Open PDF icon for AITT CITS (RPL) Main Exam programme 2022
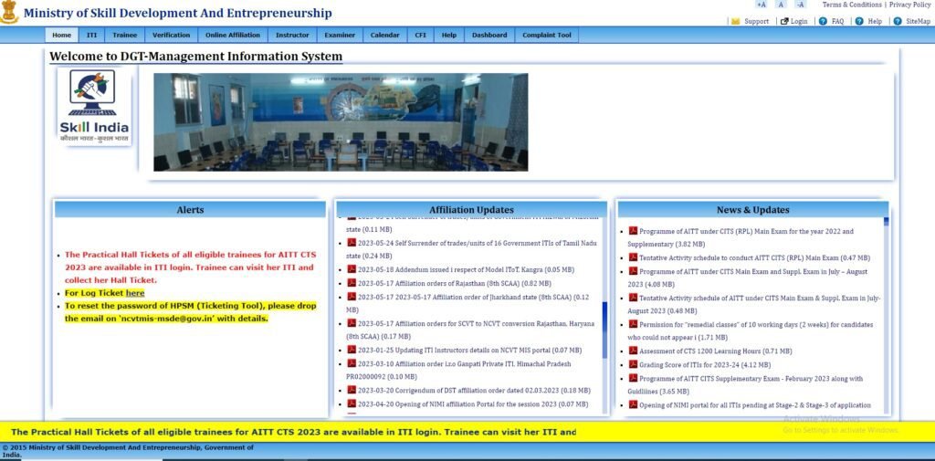Screen dimensions: 935x461 click(x=634, y=231)
